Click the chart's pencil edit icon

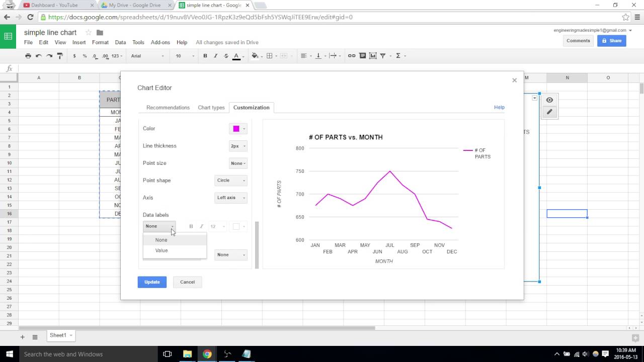point(549,112)
